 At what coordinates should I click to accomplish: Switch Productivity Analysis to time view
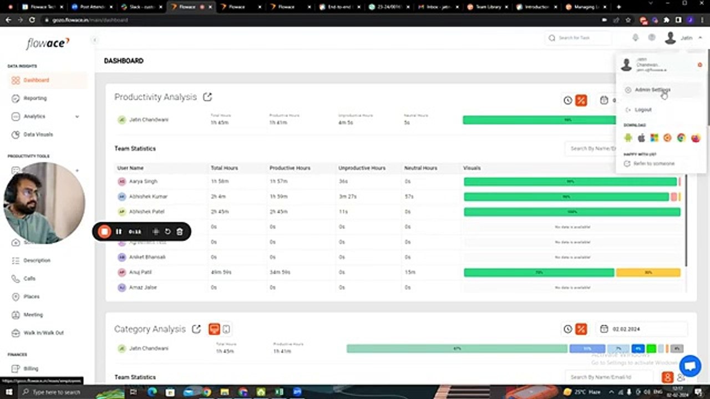click(x=568, y=100)
